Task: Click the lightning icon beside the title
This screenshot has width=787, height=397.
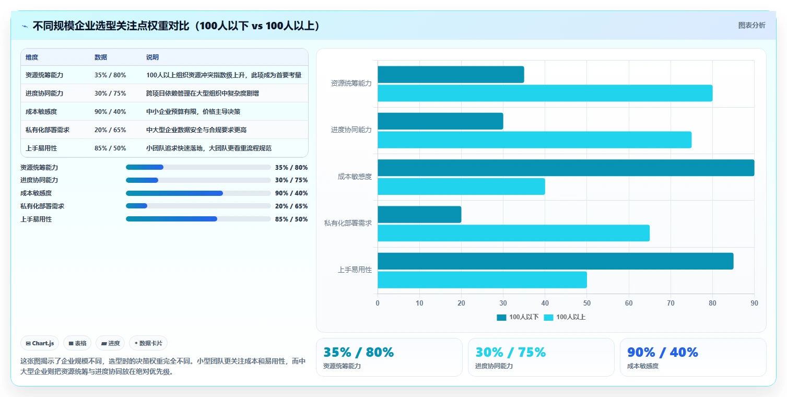Action: point(25,26)
